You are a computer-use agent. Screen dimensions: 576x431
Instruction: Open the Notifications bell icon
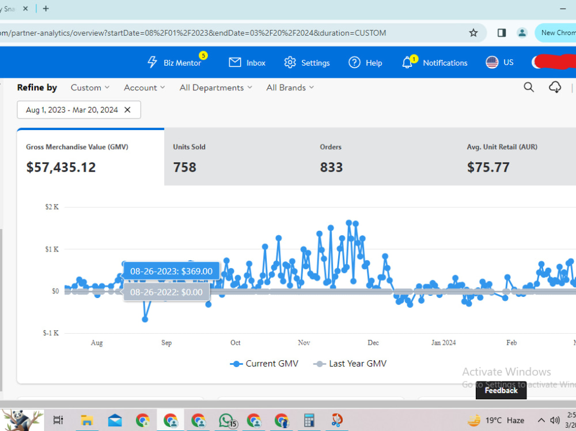click(407, 62)
